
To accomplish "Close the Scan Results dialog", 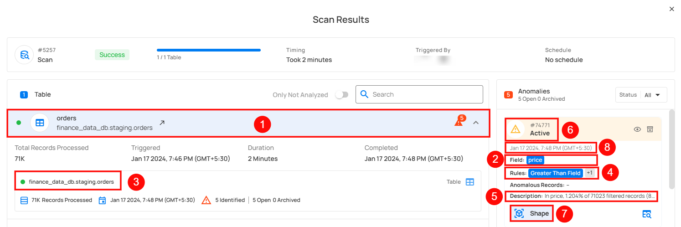I will (x=671, y=9).
